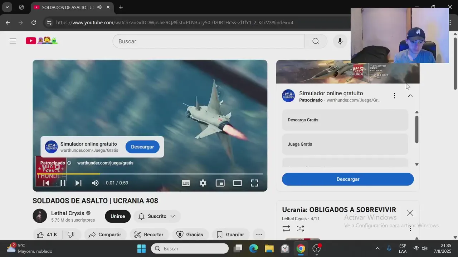Open the Windows Start menu
Viewport: 458px width, 257px height.
pyautogui.click(x=142, y=248)
